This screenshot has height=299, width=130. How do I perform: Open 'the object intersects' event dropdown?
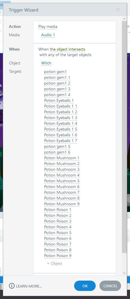(x=68, y=49)
